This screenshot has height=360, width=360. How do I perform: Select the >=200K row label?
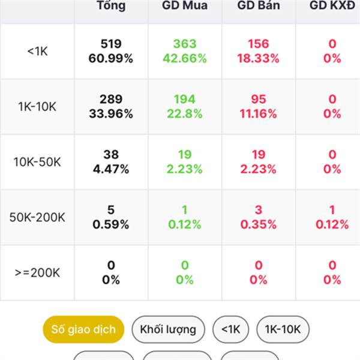[37, 273]
